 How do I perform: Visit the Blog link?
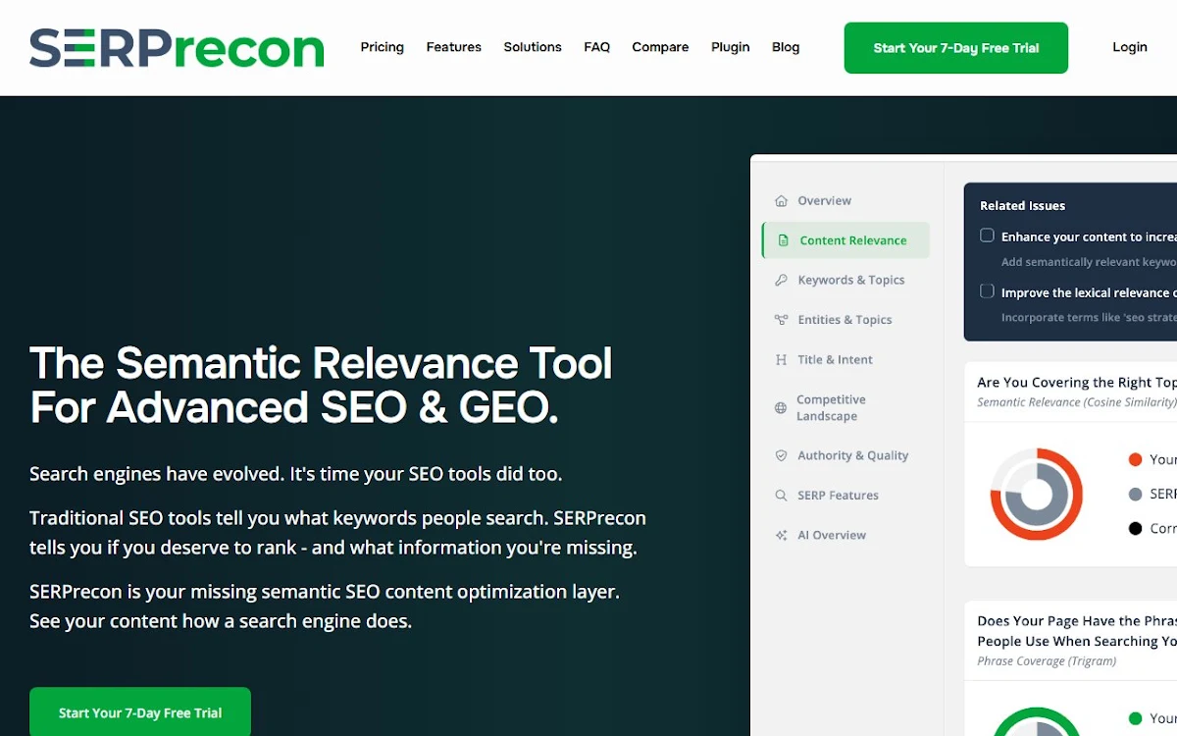tap(786, 47)
